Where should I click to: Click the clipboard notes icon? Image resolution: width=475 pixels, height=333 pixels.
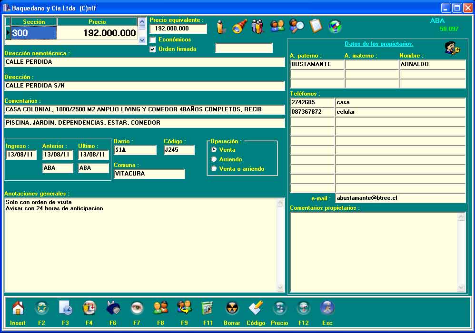[316, 26]
